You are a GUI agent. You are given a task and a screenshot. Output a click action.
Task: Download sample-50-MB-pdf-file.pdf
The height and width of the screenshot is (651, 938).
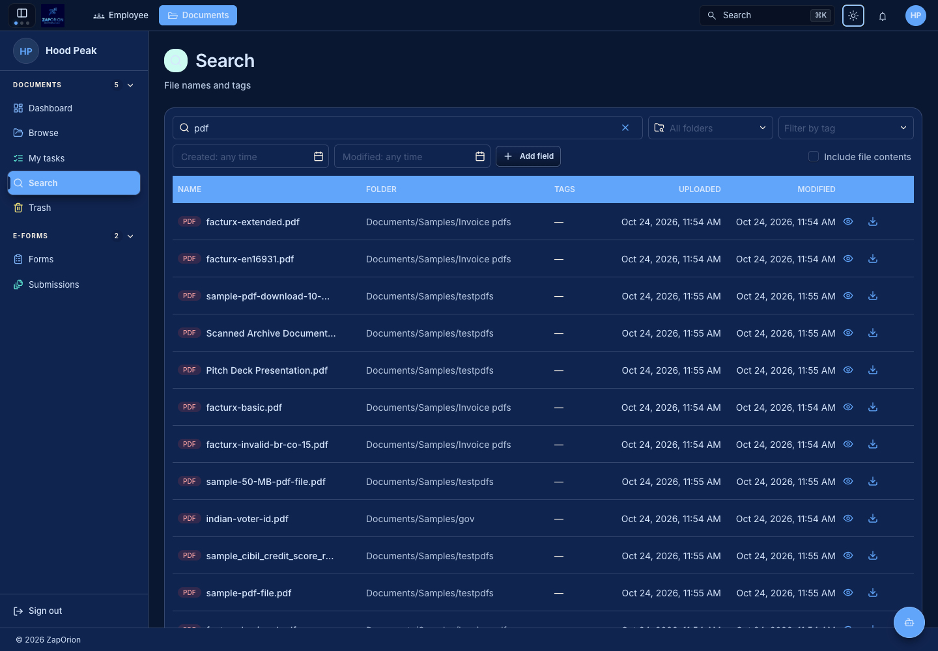coord(873,482)
